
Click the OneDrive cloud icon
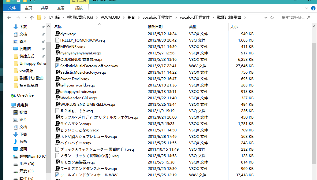coord(13,95)
